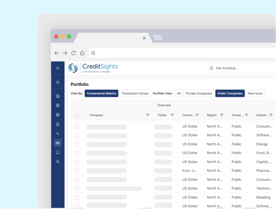
Task: Open the hamburger menu in the sidebar
Action: pos(58,68)
